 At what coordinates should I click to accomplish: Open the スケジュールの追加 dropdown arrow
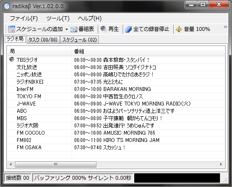[67, 29]
